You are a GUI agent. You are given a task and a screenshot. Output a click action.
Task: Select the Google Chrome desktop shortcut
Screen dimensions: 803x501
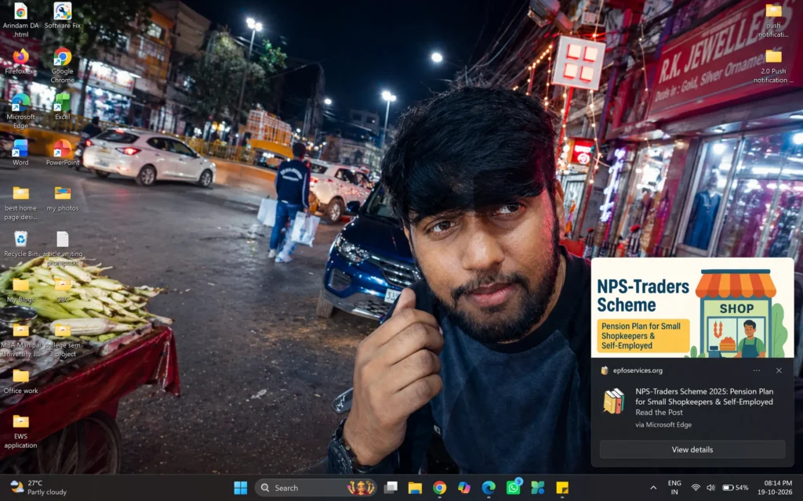(63, 66)
